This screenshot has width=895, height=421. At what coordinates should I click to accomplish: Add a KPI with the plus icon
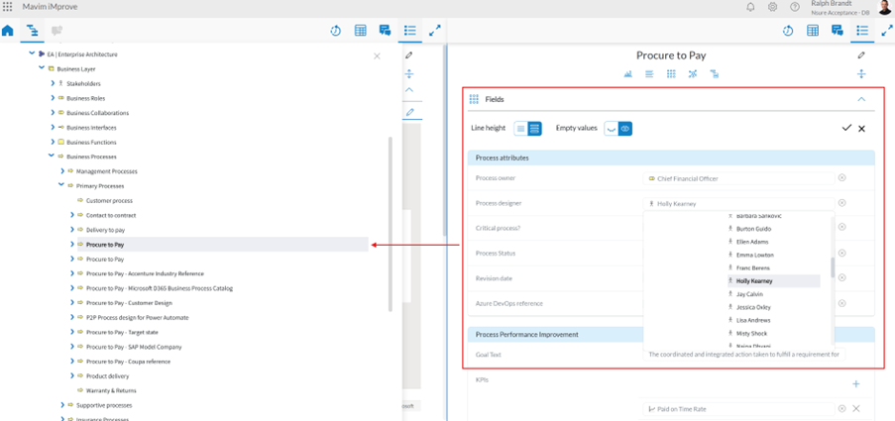tap(856, 383)
